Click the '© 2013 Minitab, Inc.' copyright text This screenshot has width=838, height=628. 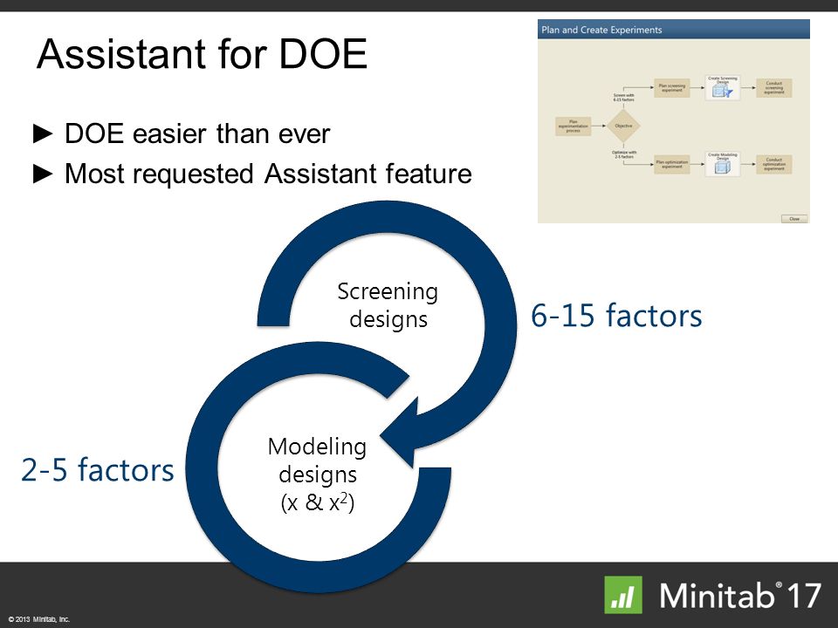pos(39,619)
